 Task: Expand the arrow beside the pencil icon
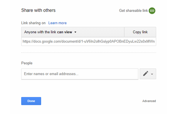point(152,74)
